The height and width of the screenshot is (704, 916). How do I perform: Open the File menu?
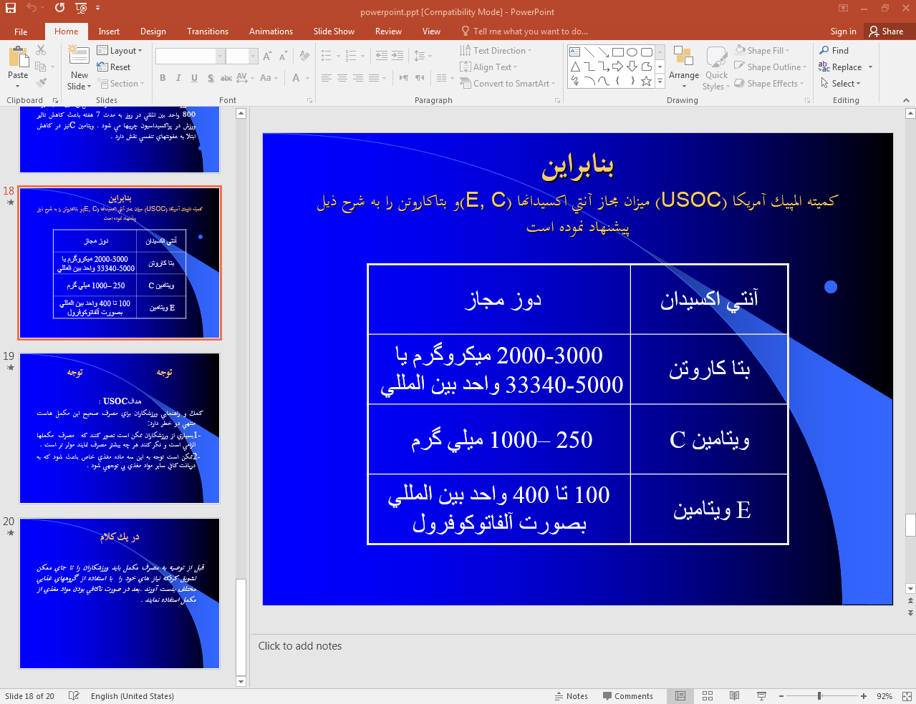tap(21, 31)
